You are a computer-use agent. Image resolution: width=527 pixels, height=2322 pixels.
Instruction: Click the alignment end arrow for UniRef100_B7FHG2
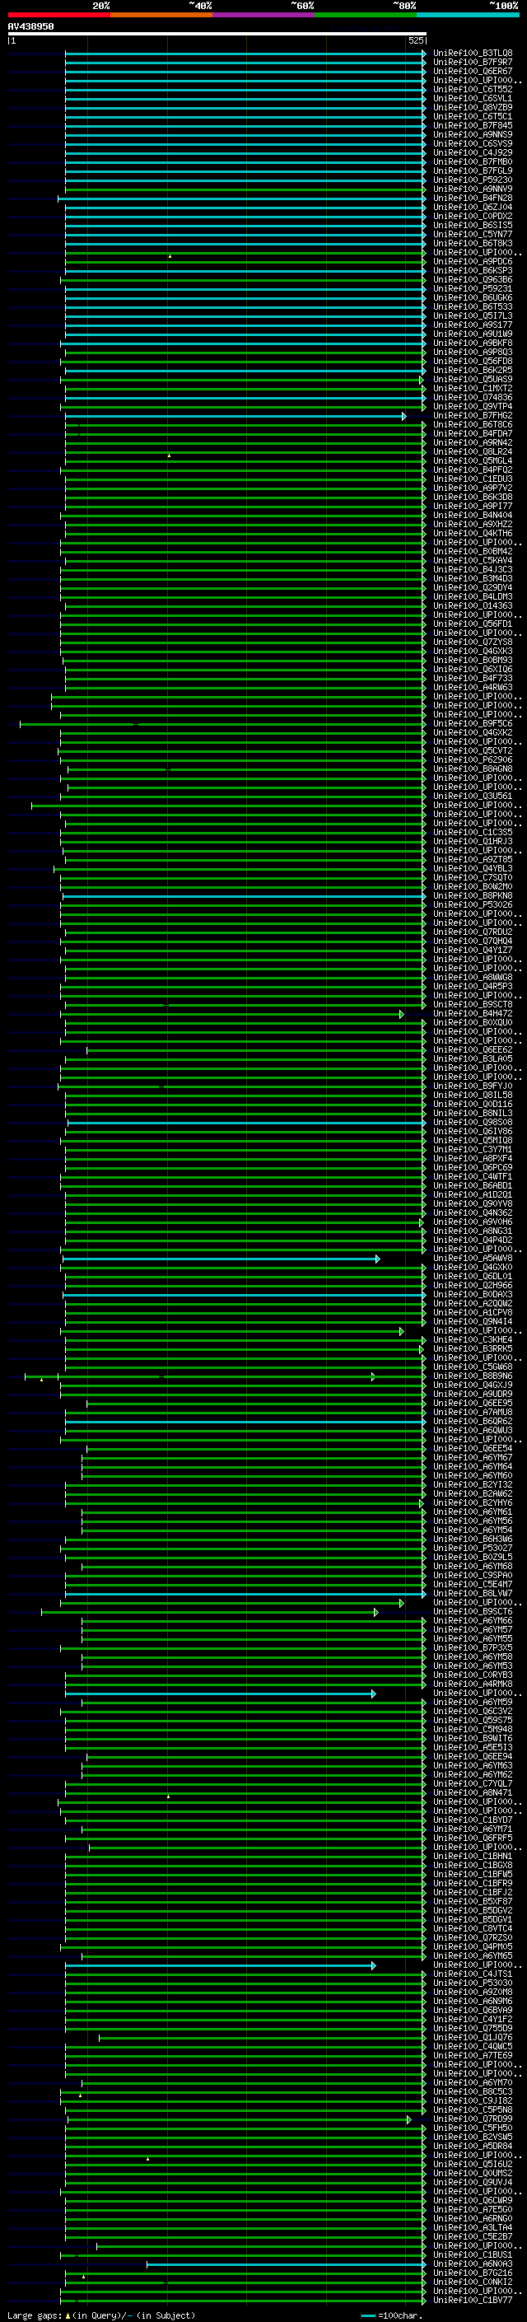tap(403, 417)
